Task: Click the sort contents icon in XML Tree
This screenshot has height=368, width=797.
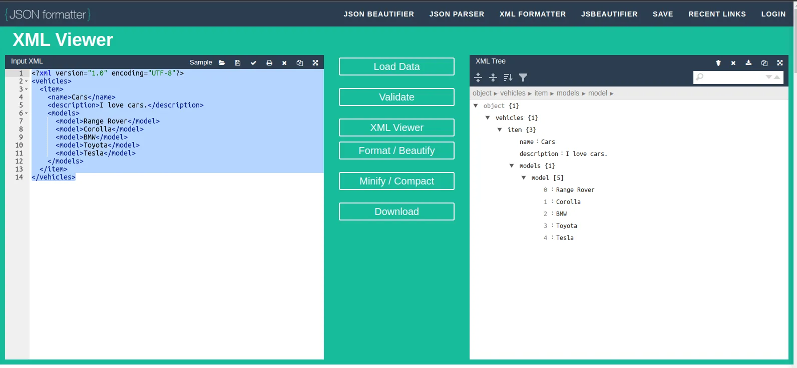Action: pyautogui.click(x=508, y=77)
